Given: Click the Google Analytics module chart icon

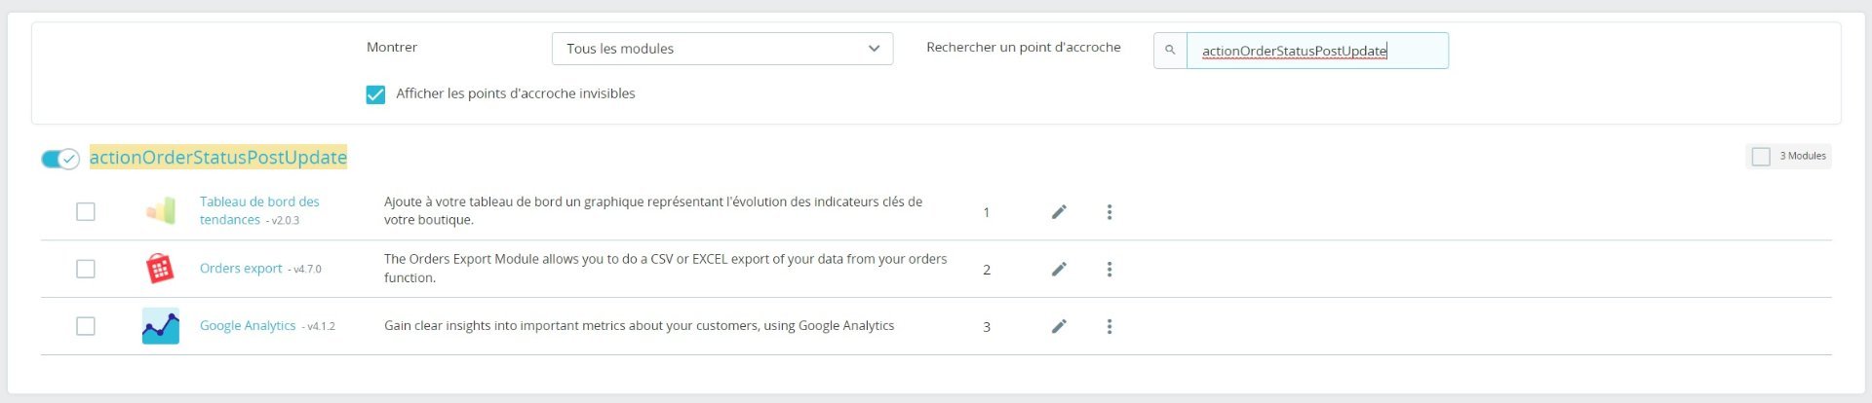Looking at the screenshot, I should (160, 326).
